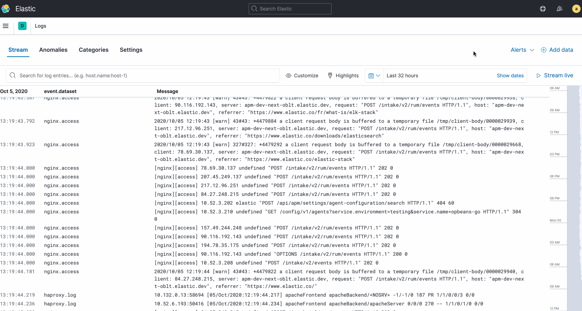Jump to 03 AM on the minimap
Image resolution: width=582 pixels, height=311 pixels.
(555, 242)
